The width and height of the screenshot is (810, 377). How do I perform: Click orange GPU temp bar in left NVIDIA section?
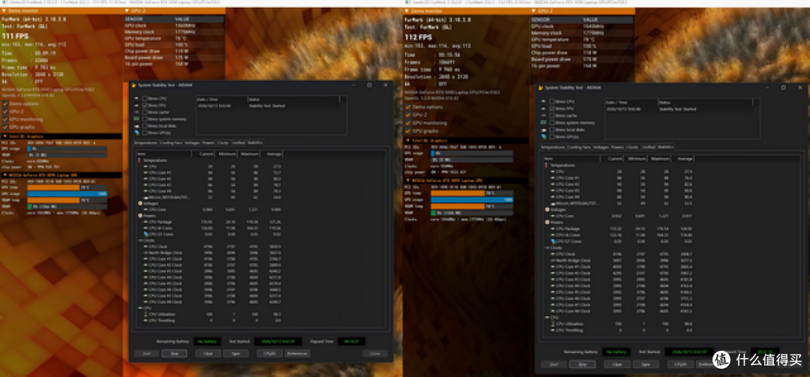click(x=53, y=187)
